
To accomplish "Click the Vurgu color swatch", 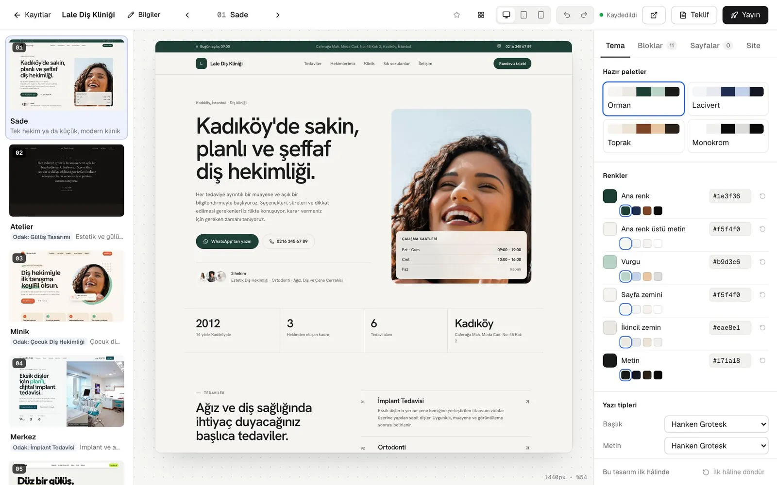I will 610,262.
